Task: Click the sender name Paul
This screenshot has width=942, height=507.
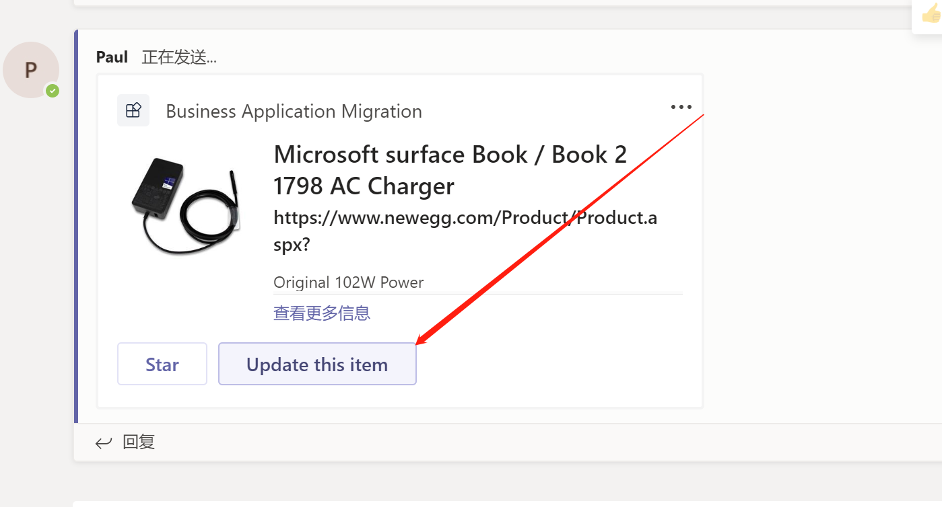Action: pyautogui.click(x=112, y=57)
